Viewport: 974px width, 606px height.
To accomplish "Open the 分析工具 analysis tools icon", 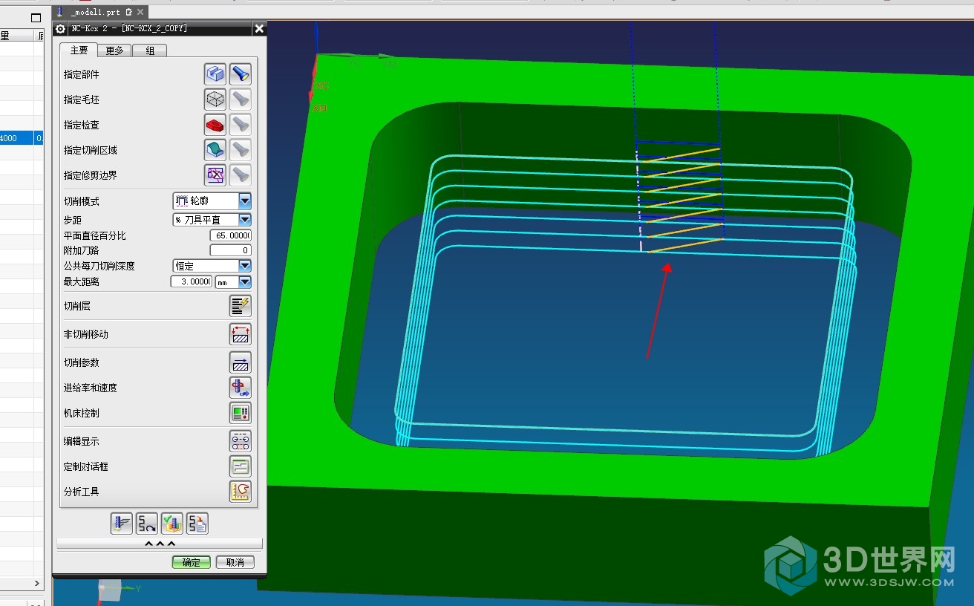I will click(x=240, y=492).
